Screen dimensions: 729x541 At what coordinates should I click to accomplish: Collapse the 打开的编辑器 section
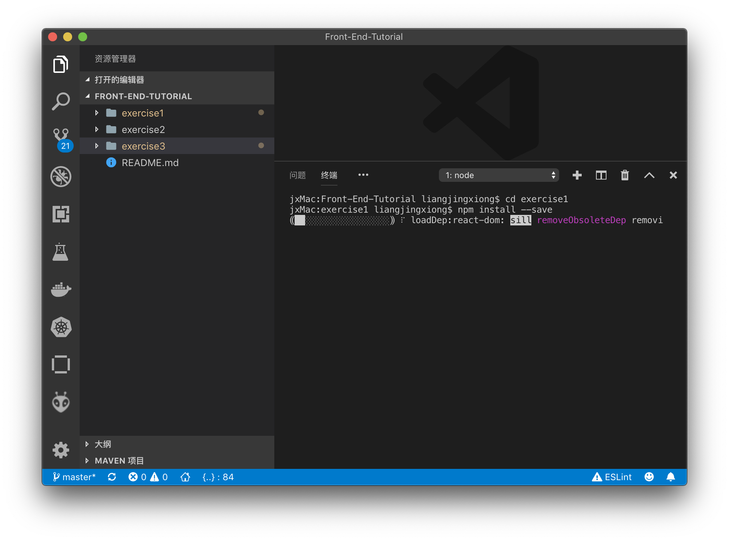point(119,80)
